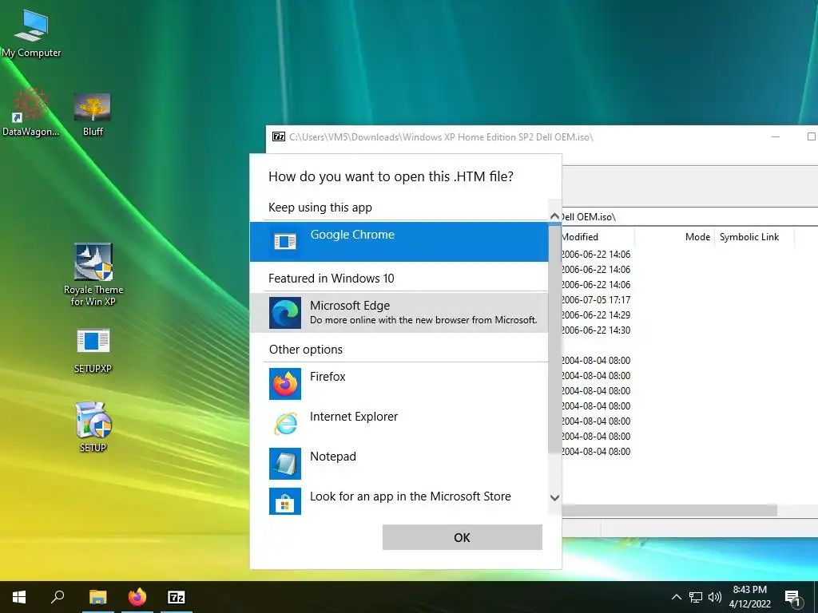
Task: Open the SETUP desktop installer icon
Action: click(93, 427)
